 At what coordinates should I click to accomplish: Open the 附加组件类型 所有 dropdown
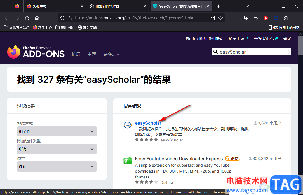click(57, 149)
